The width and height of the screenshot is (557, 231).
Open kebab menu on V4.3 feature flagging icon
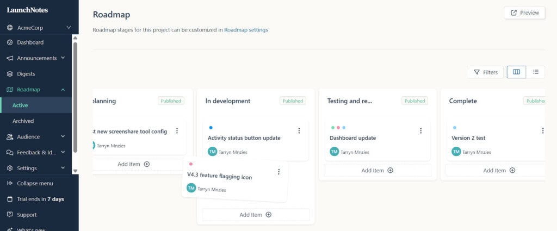pyautogui.click(x=279, y=172)
